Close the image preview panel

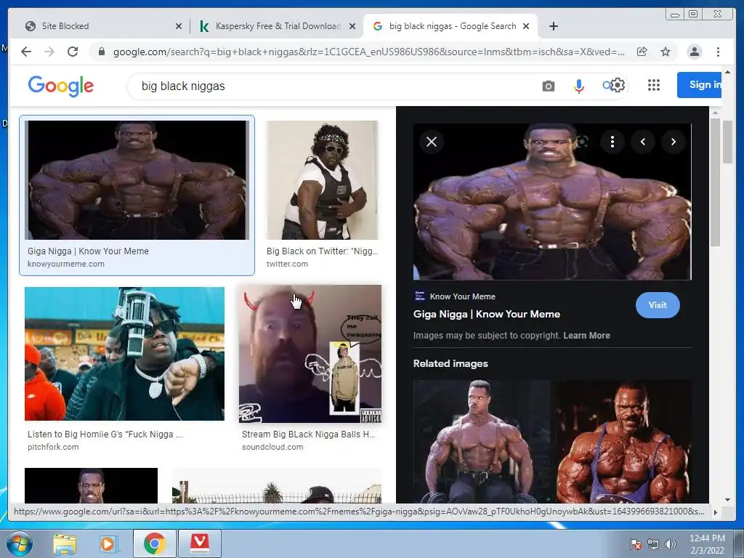(432, 142)
